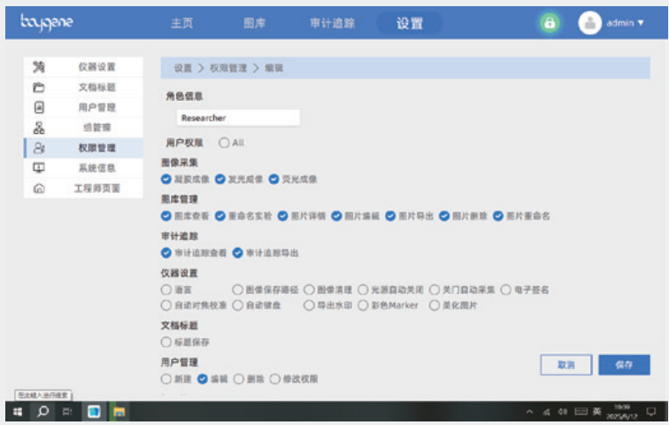Enable 标题保存 permission

pos(166,343)
